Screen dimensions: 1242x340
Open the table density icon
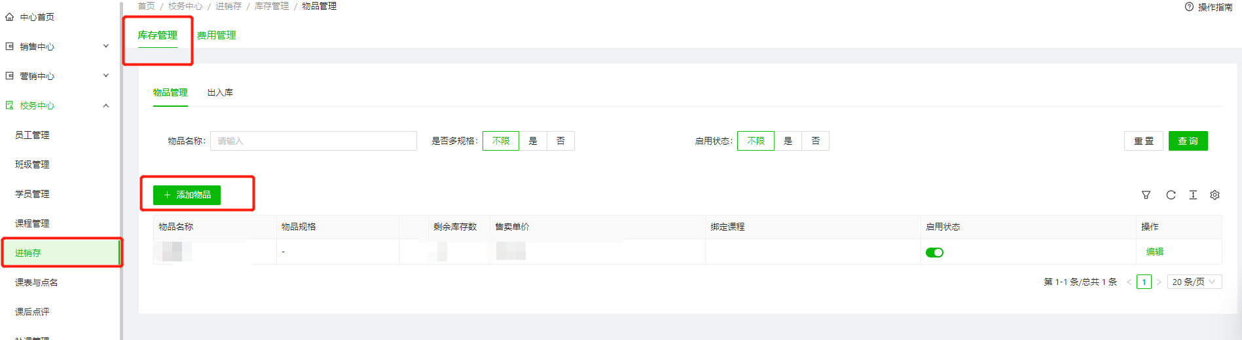[1193, 195]
